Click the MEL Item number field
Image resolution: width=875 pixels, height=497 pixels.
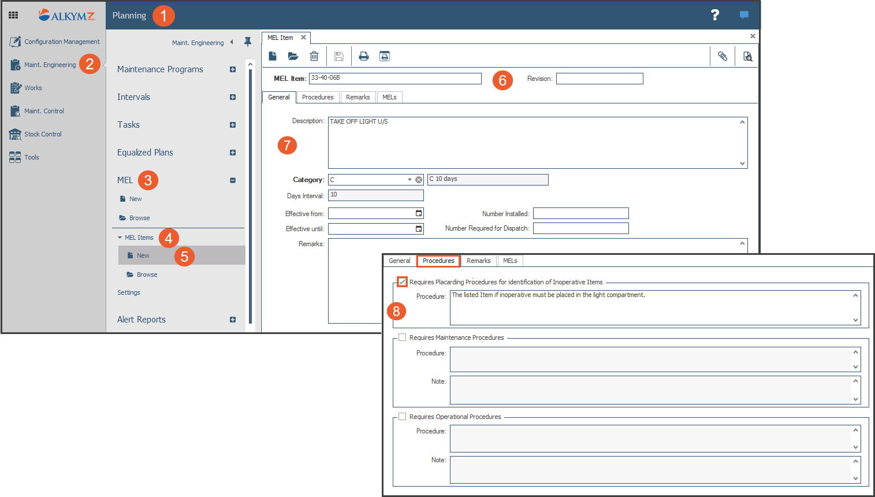pyautogui.click(x=395, y=79)
